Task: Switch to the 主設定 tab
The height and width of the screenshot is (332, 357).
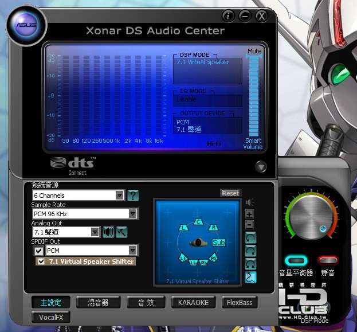Action: (x=51, y=302)
